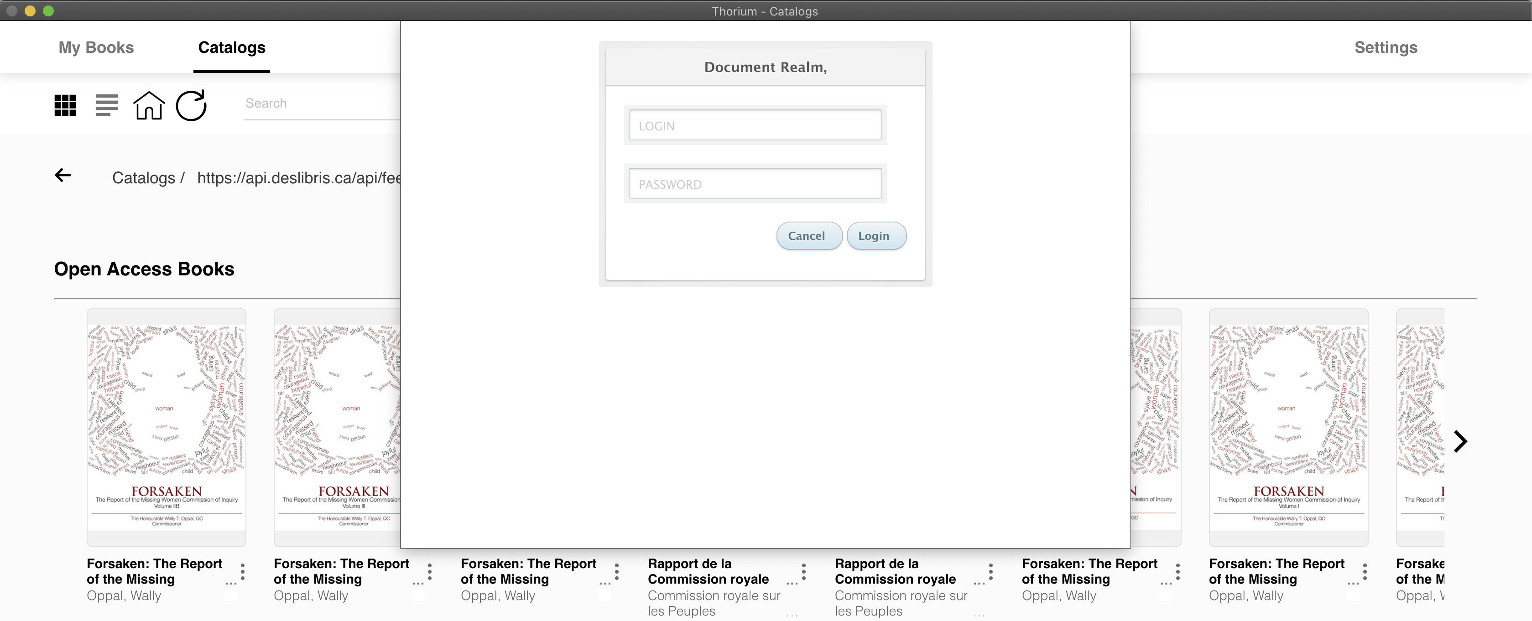Navigate back using the arrow icon
The height and width of the screenshot is (621, 1532).
click(x=63, y=175)
